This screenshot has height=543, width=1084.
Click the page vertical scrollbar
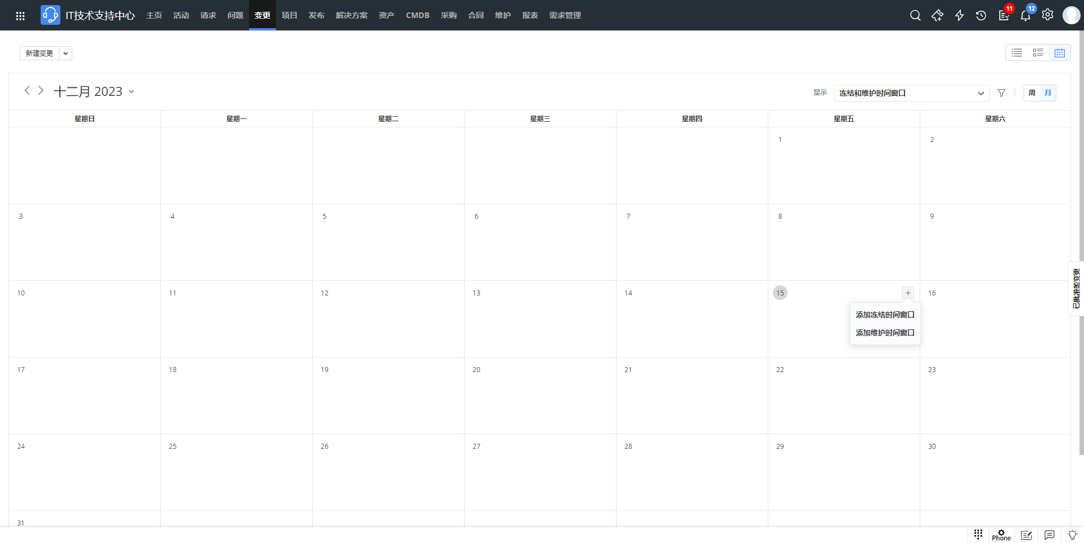[1081, 242]
